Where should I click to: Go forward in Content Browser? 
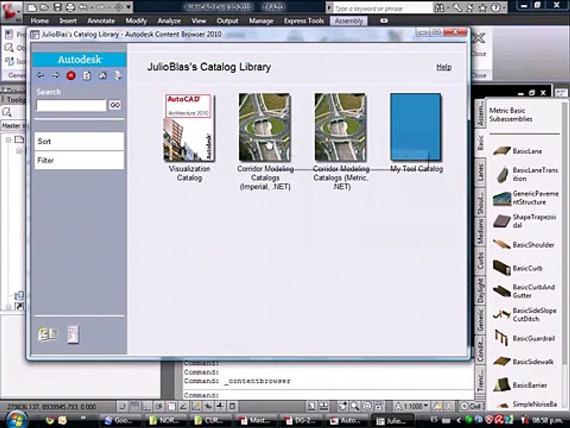tap(56, 75)
